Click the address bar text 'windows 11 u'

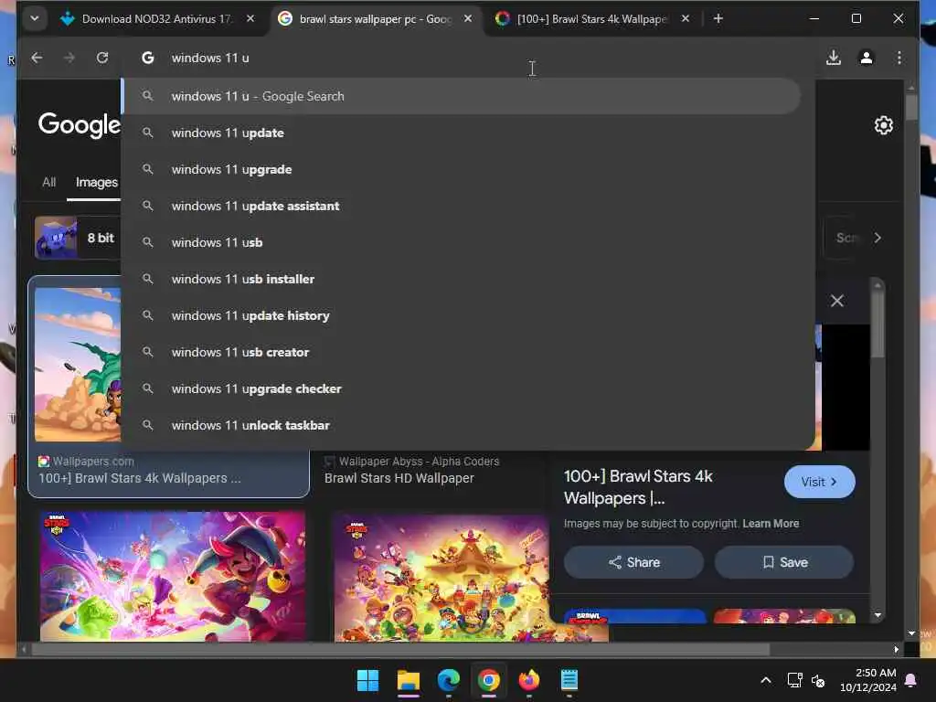[210, 58]
